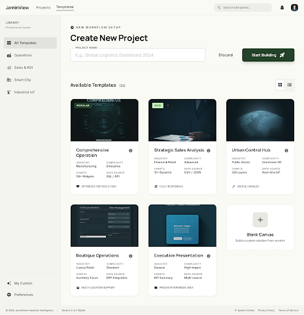Click the store icon beside Multi-Location Support
Viewport: 304px width, 315px height.
tap(78, 288)
